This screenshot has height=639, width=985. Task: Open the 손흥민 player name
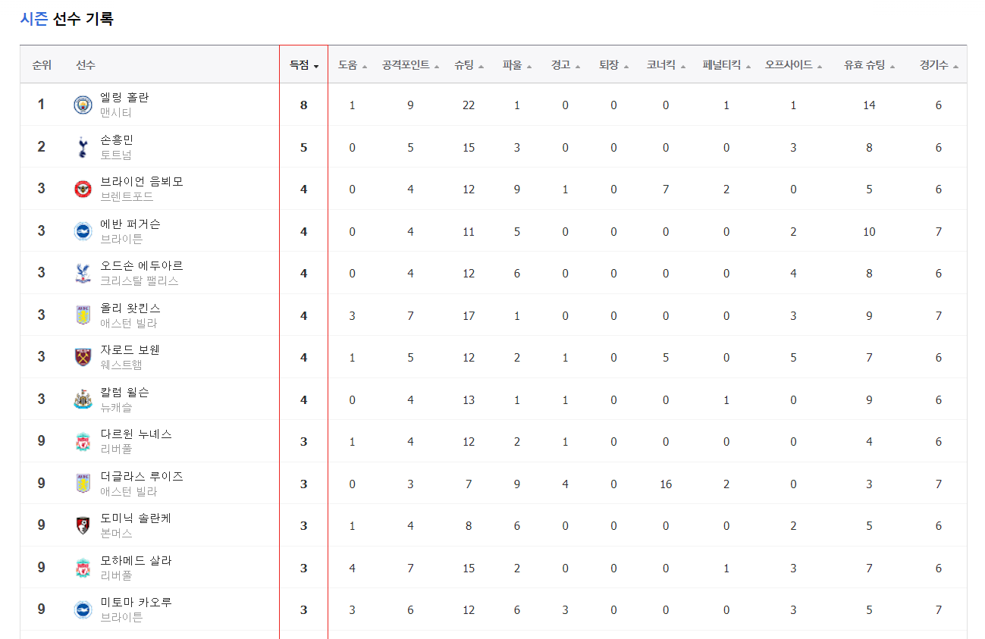tap(117, 139)
